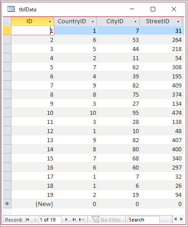
Task: Click the (New) ID cell
Action: click(33, 204)
